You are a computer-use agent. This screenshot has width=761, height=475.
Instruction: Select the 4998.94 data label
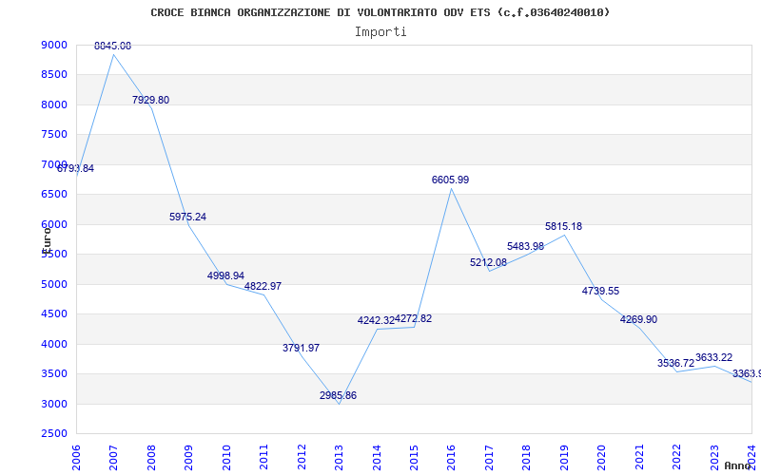coord(225,275)
